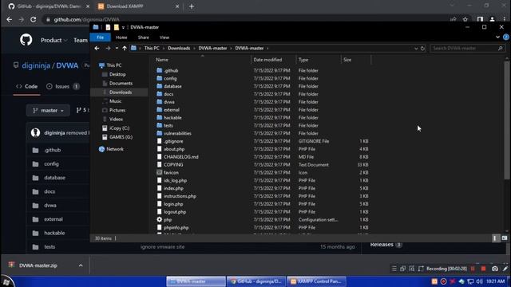Open the recorder hamburger menu
Screen dimensions: 511x287
click(x=394, y=269)
